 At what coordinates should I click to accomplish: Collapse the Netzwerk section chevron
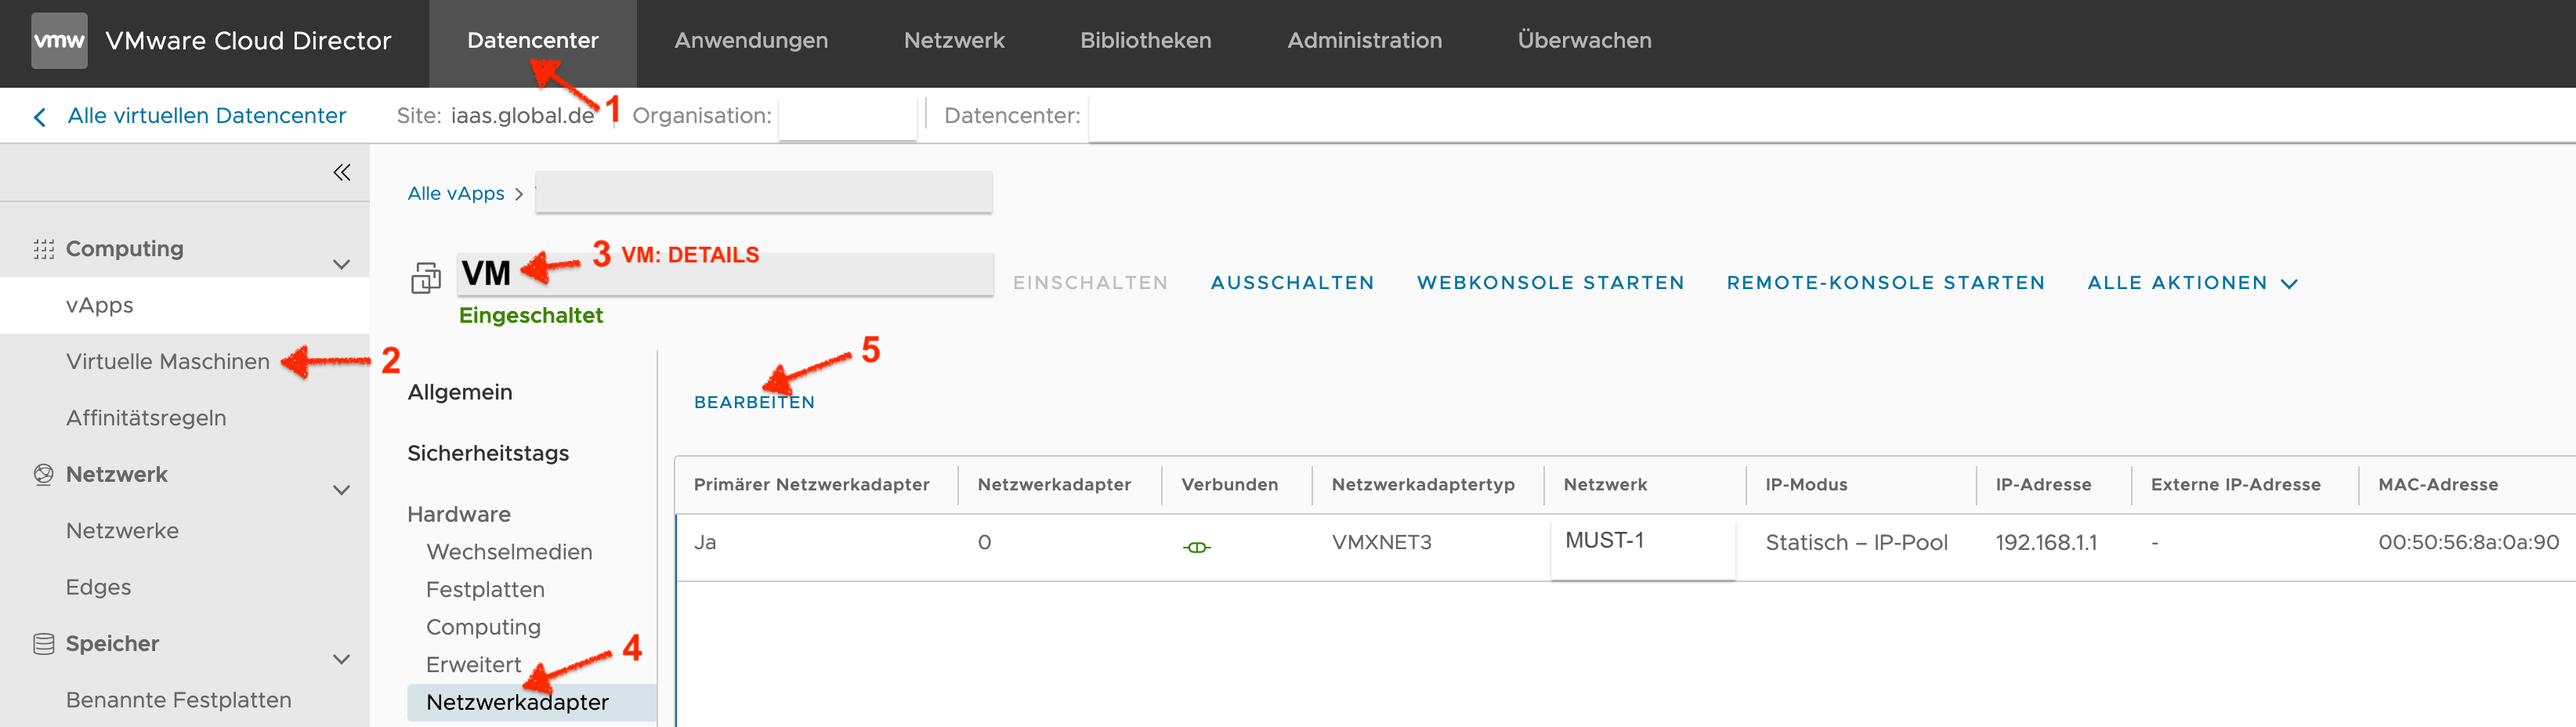(x=342, y=490)
